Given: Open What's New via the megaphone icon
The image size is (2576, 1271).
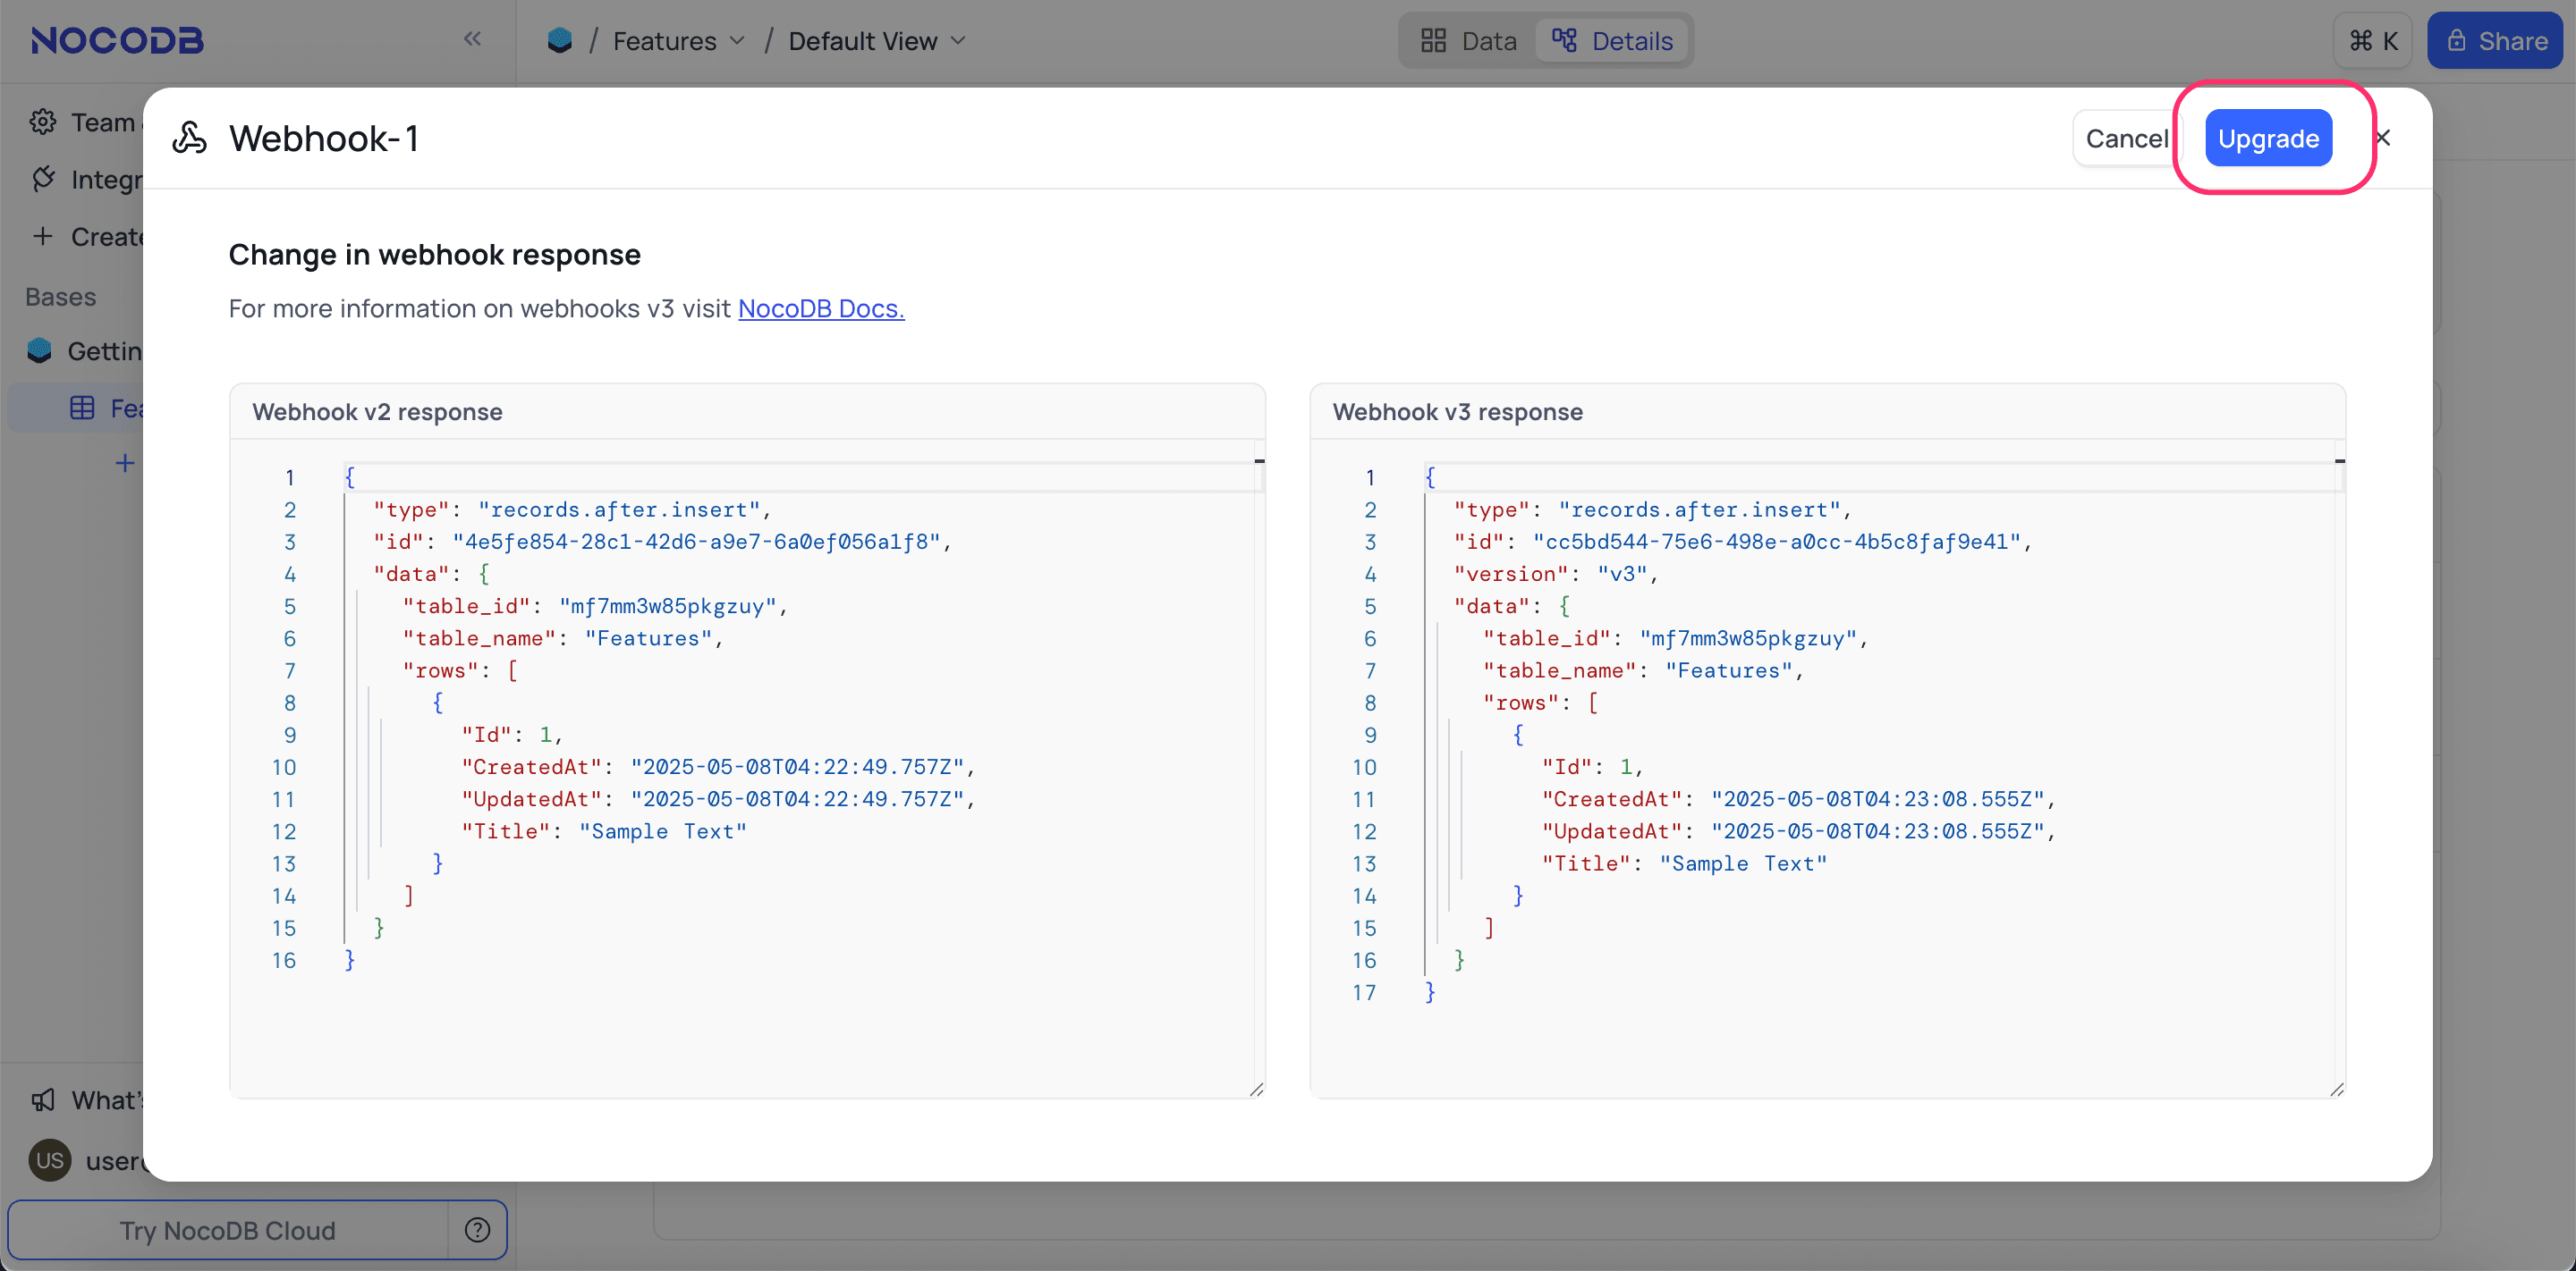Looking at the screenshot, I should click(x=43, y=1099).
